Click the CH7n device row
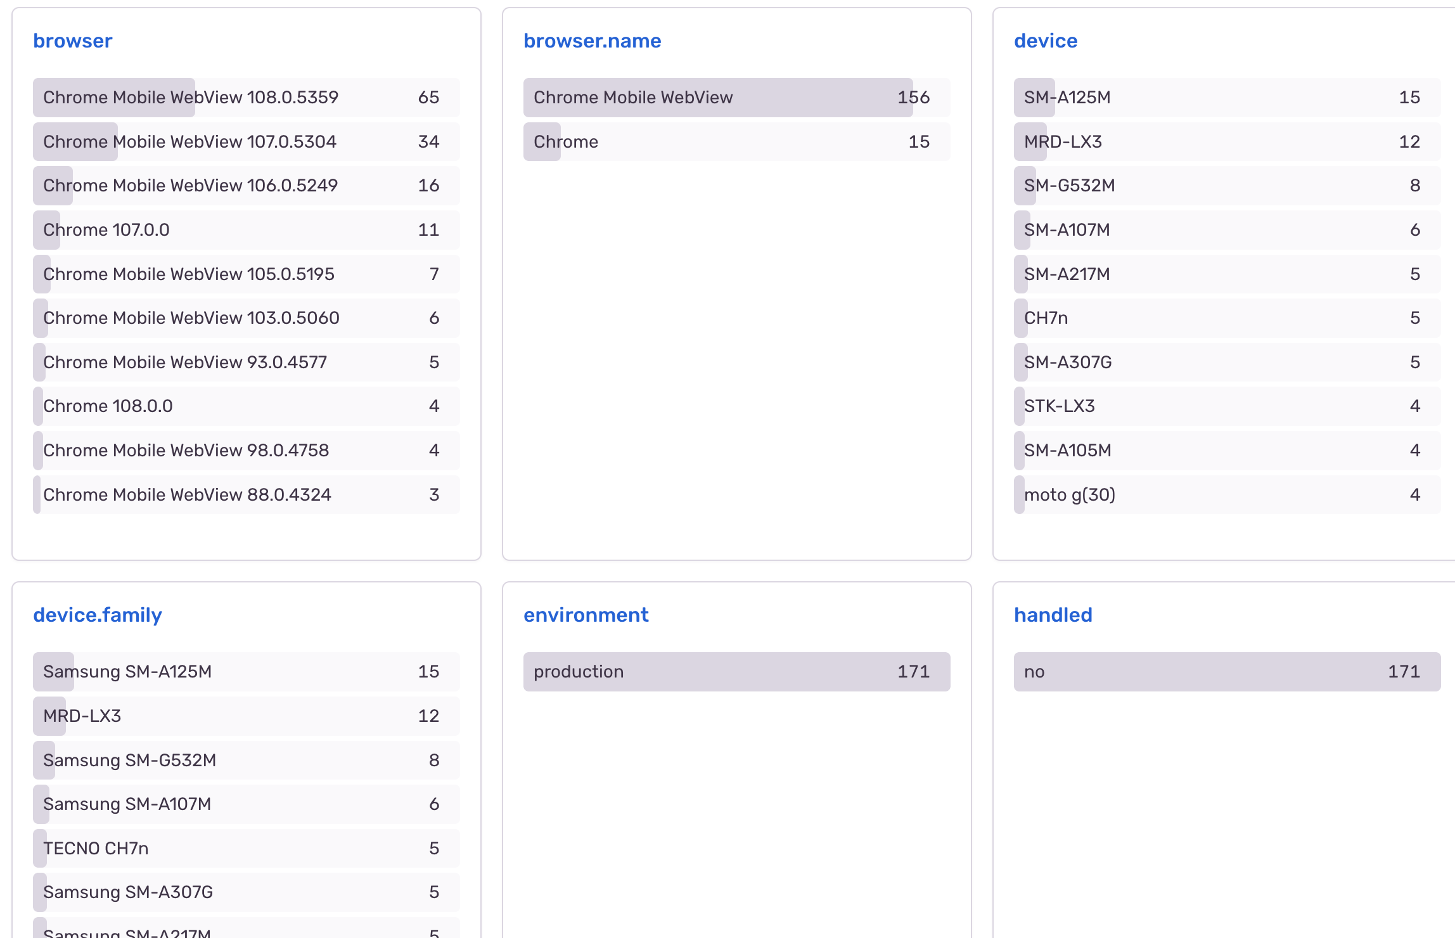This screenshot has width=1455, height=938. tap(1226, 318)
